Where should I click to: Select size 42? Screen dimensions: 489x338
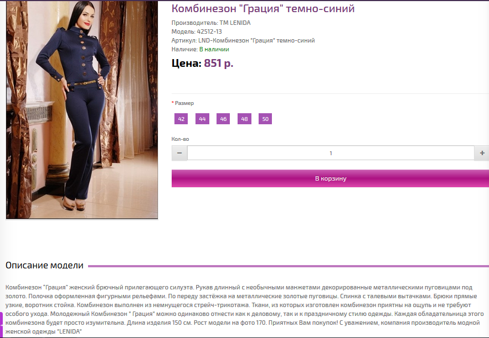pyautogui.click(x=181, y=119)
